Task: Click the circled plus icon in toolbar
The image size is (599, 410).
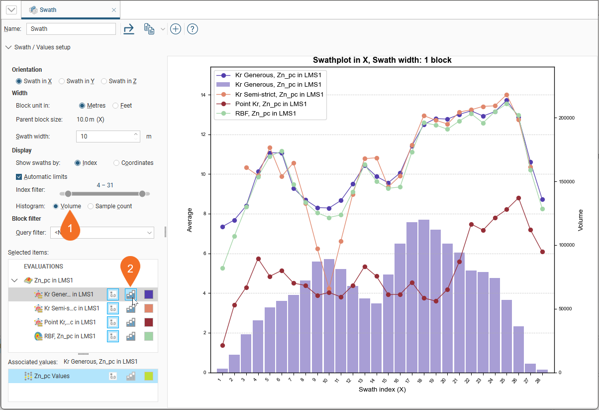Action: pyautogui.click(x=175, y=29)
